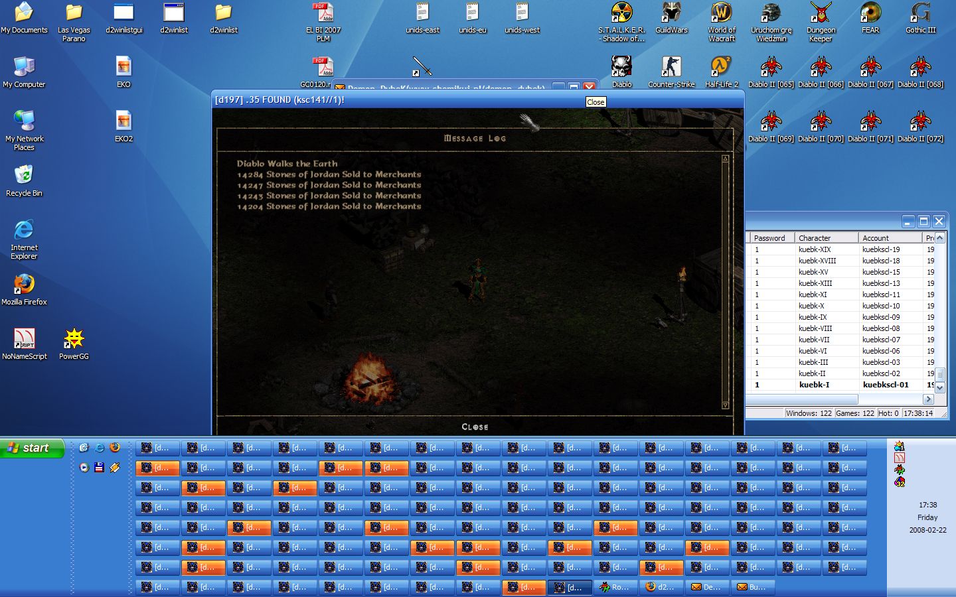Launch Firefox from the quick launch bar

[115, 448]
